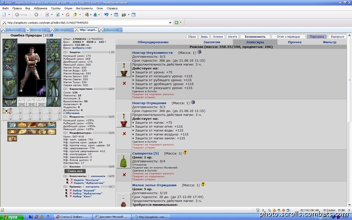This screenshot has width=352, height=220.
Task: Switch to the Заклятия inventory tab
Action: tap(212, 42)
